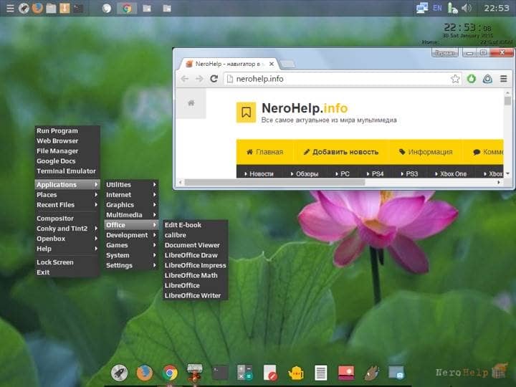Expand the Development submenu
Image resolution: width=516 pixels, height=387 pixels.
[131, 235]
